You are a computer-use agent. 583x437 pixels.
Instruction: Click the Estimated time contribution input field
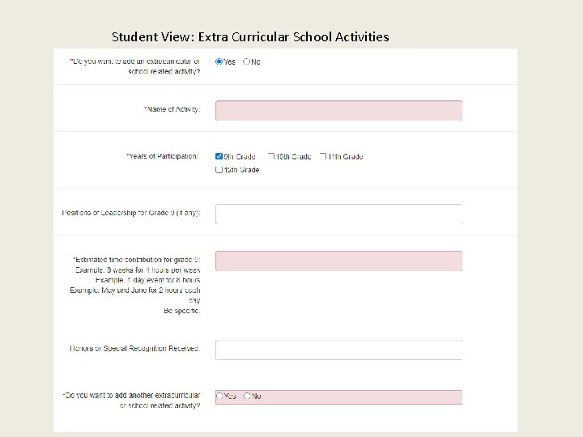point(338,261)
